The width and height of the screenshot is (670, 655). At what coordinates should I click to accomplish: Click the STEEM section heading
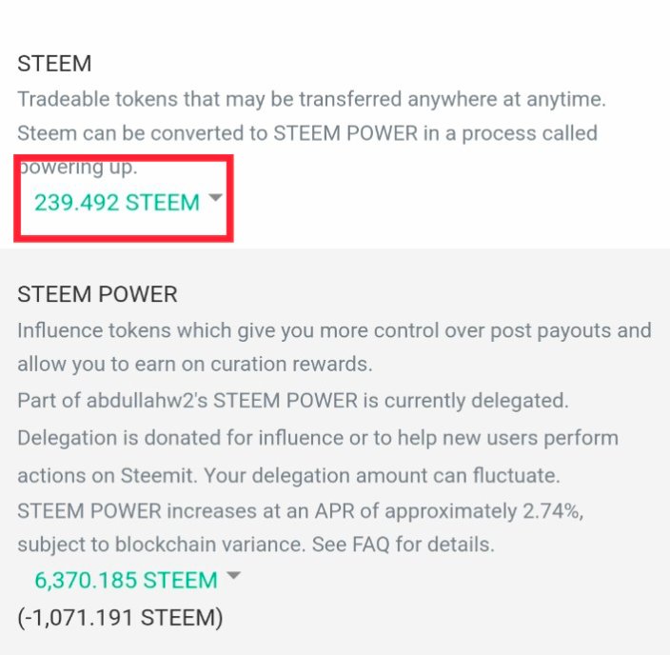tap(54, 65)
